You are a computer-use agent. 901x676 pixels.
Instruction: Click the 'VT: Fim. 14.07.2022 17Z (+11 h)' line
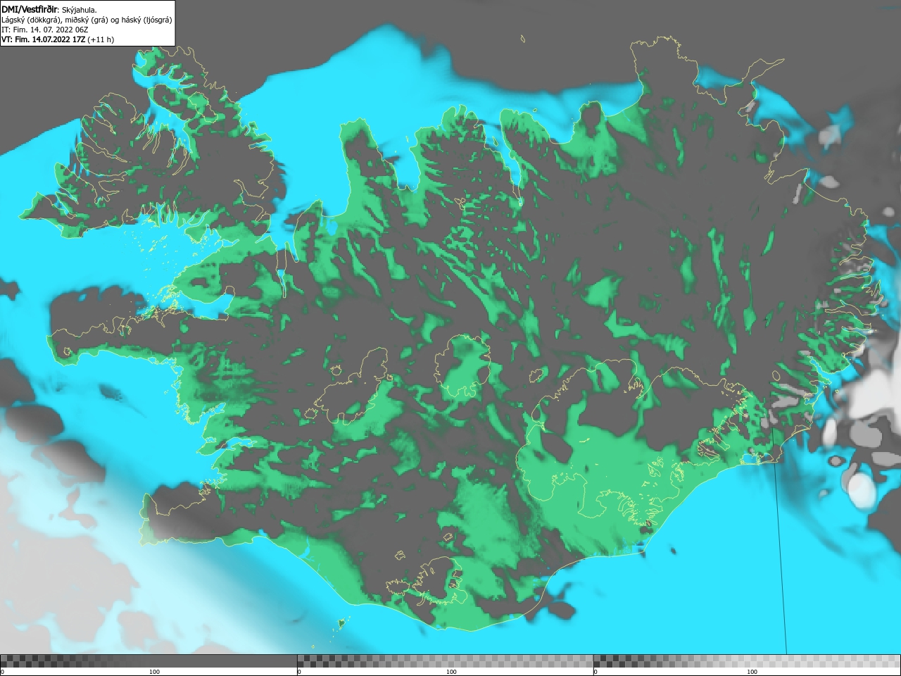(x=58, y=39)
